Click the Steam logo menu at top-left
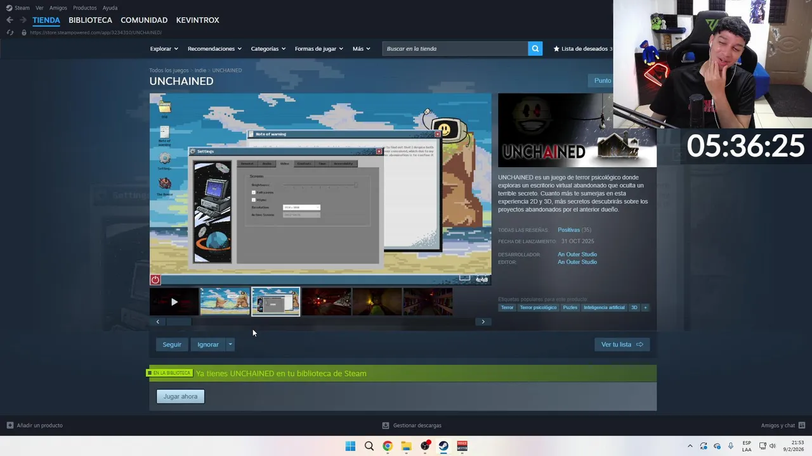 pyautogui.click(x=18, y=8)
